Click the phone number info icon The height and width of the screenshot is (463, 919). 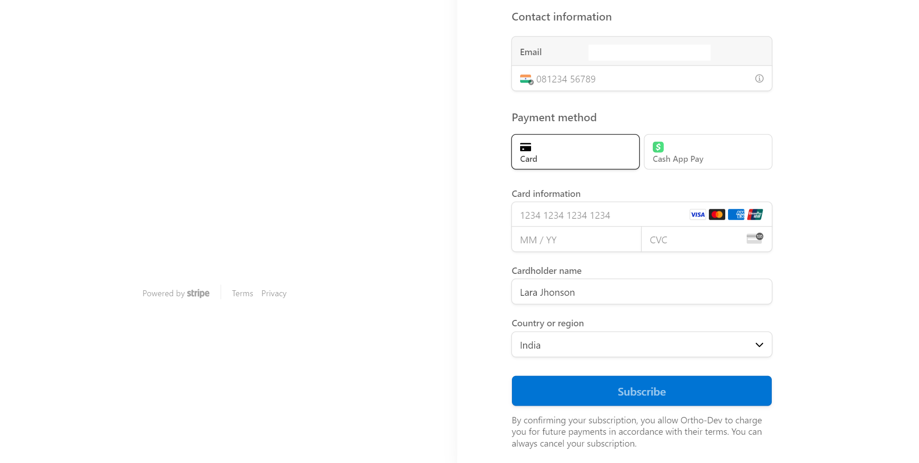[x=759, y=79]
